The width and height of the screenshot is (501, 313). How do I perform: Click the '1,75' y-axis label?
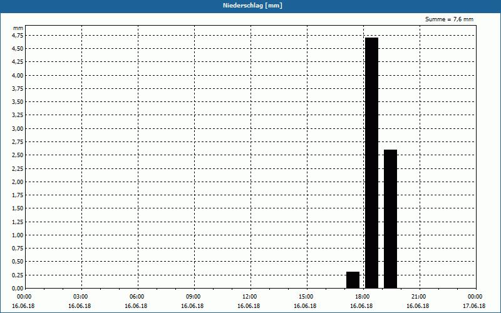pyautogui.click(x=18, y=195)
